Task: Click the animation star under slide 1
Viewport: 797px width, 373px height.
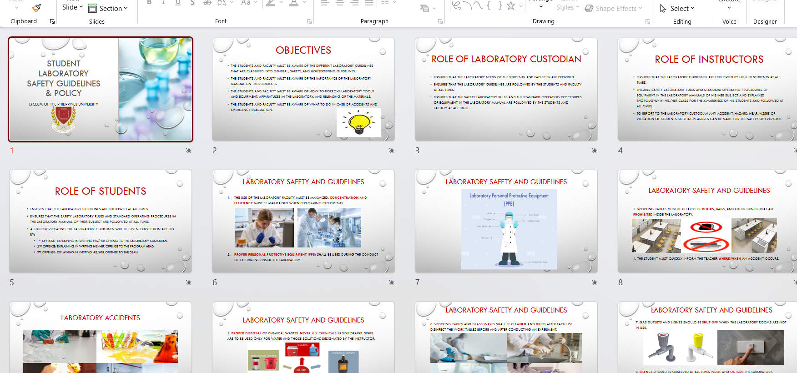Action: (x=188, y=151)
